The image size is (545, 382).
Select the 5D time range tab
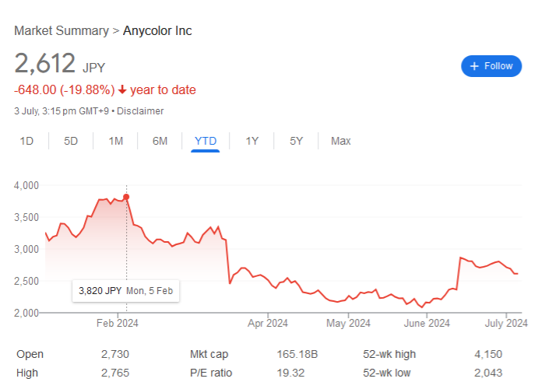tap(71, 141)
